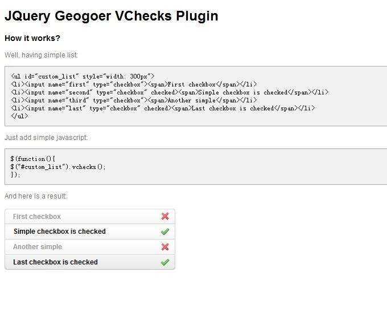Click the How it works? subheading
This screenshot has height=310, width=387.
[32, 38]
